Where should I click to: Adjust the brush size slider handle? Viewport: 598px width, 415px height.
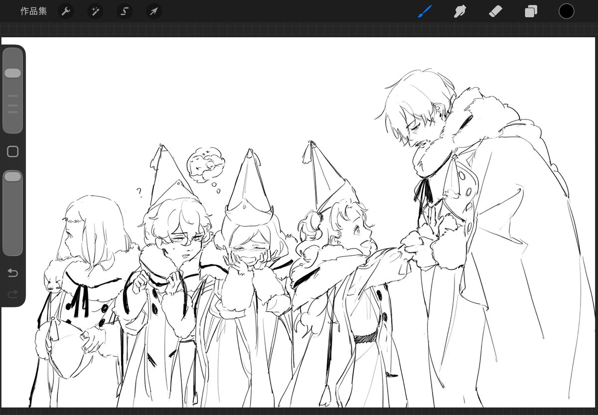(12, 73)
